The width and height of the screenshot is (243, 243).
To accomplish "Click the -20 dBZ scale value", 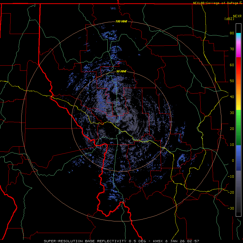I will pos(231,192).
